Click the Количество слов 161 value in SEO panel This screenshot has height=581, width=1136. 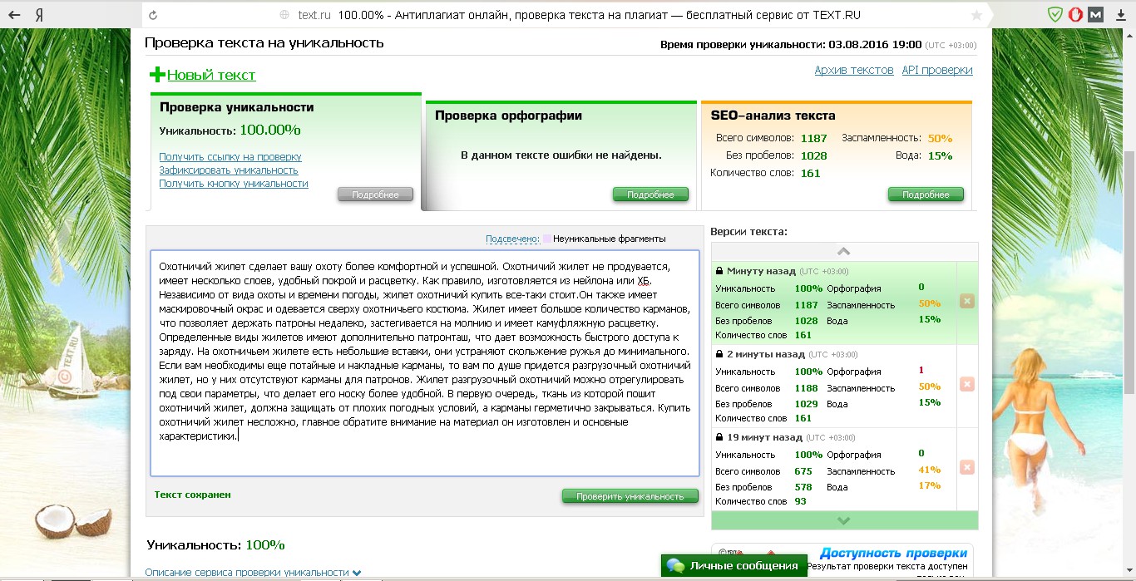click(x=810, y=173)
